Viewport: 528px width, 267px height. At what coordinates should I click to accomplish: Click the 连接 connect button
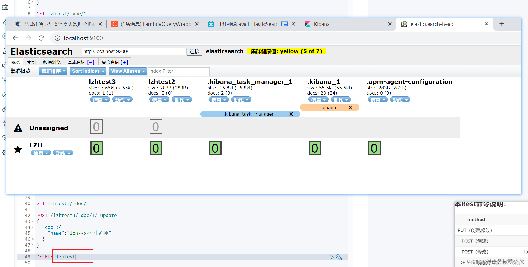tap(194, 51)
